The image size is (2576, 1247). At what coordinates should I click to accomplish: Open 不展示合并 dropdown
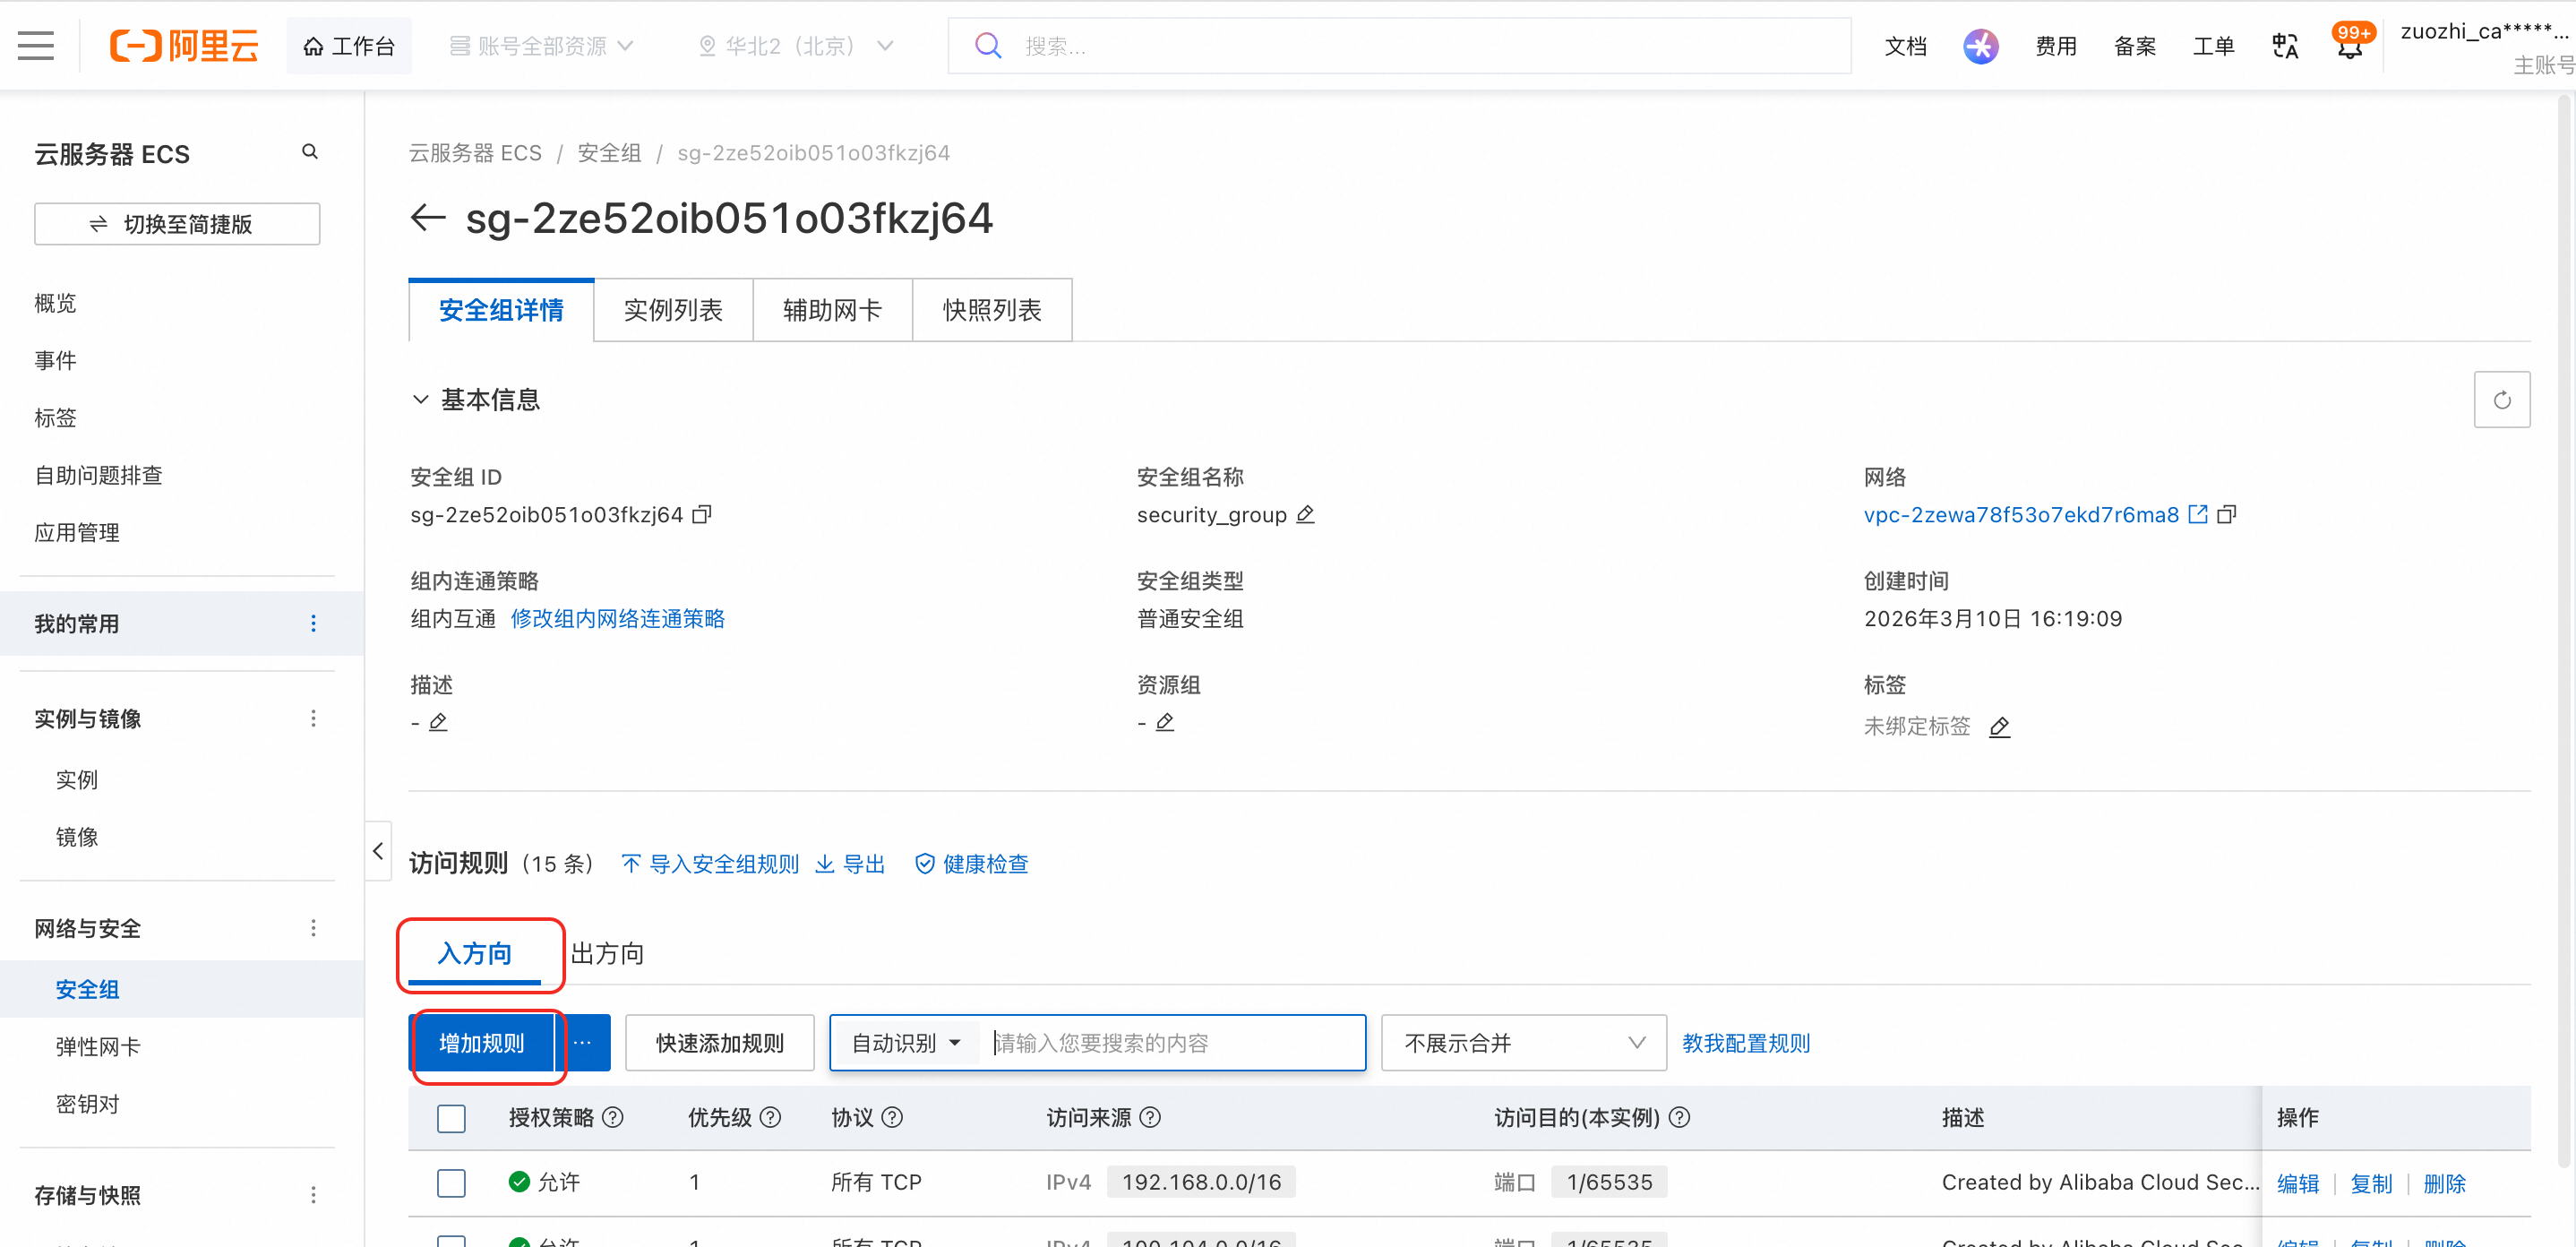click(1523, 1043)
